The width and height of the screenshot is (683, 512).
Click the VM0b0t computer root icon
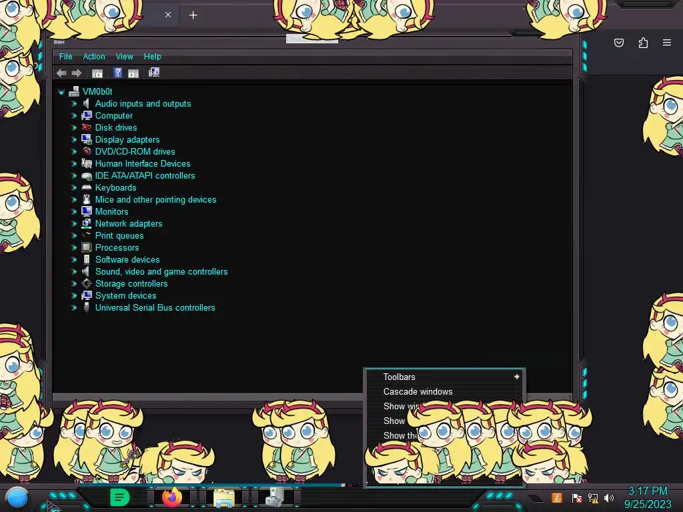74,91
